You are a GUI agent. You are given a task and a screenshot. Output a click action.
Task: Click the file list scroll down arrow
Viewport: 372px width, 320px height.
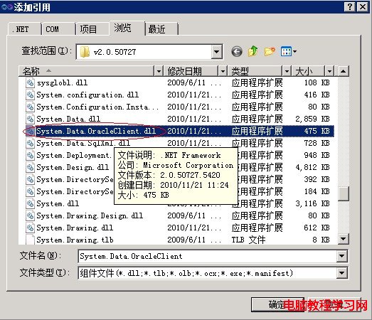(343, 239)
